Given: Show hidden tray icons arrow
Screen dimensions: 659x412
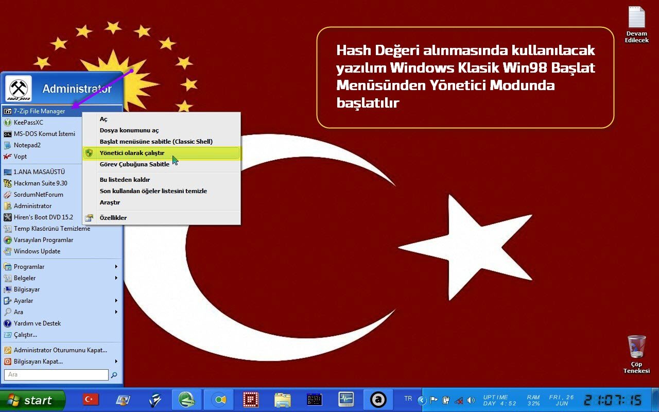Looking at the screenshot, I should pyautogui.click(x=423, y=400).
